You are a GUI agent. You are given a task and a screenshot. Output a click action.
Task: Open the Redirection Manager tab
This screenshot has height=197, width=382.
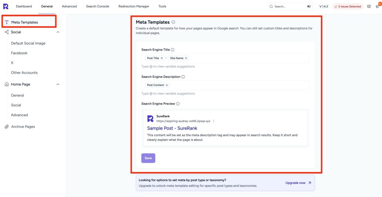tap(134, 6)
